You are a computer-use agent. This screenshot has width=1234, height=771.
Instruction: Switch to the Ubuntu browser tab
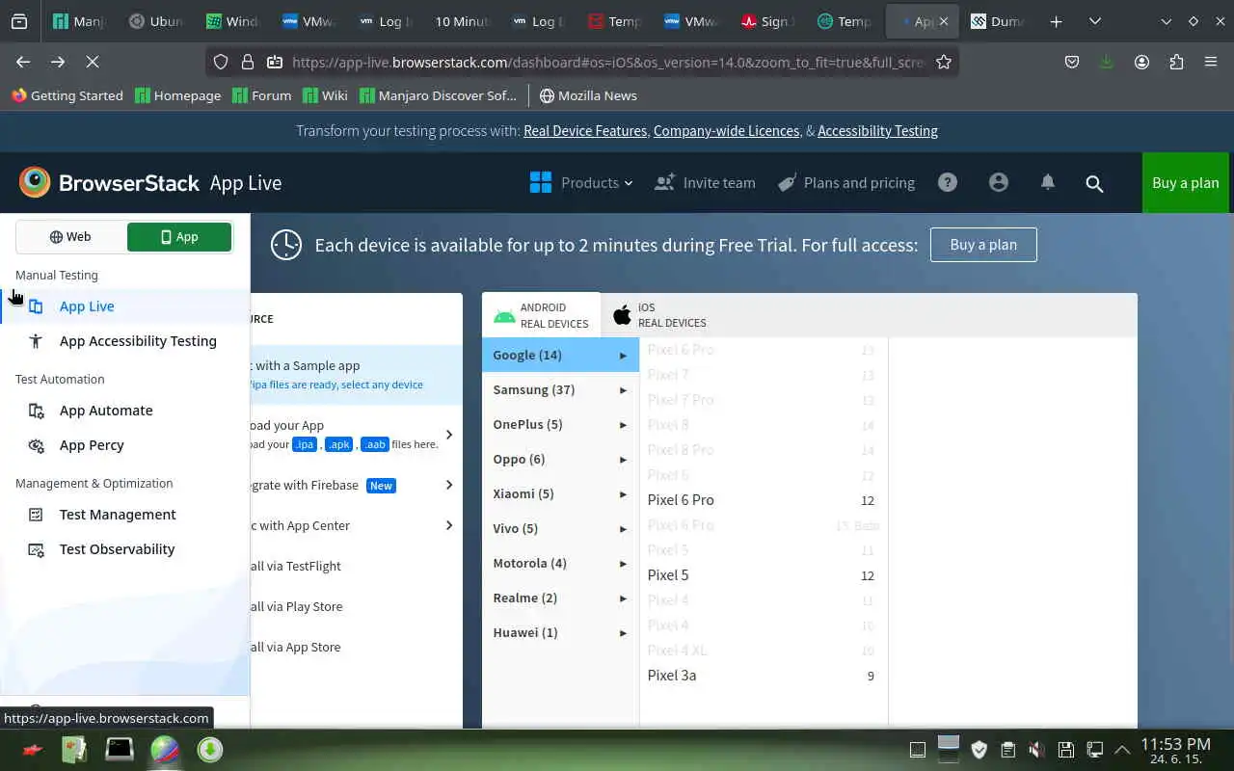pyautogui.click(x=155, y=21)
